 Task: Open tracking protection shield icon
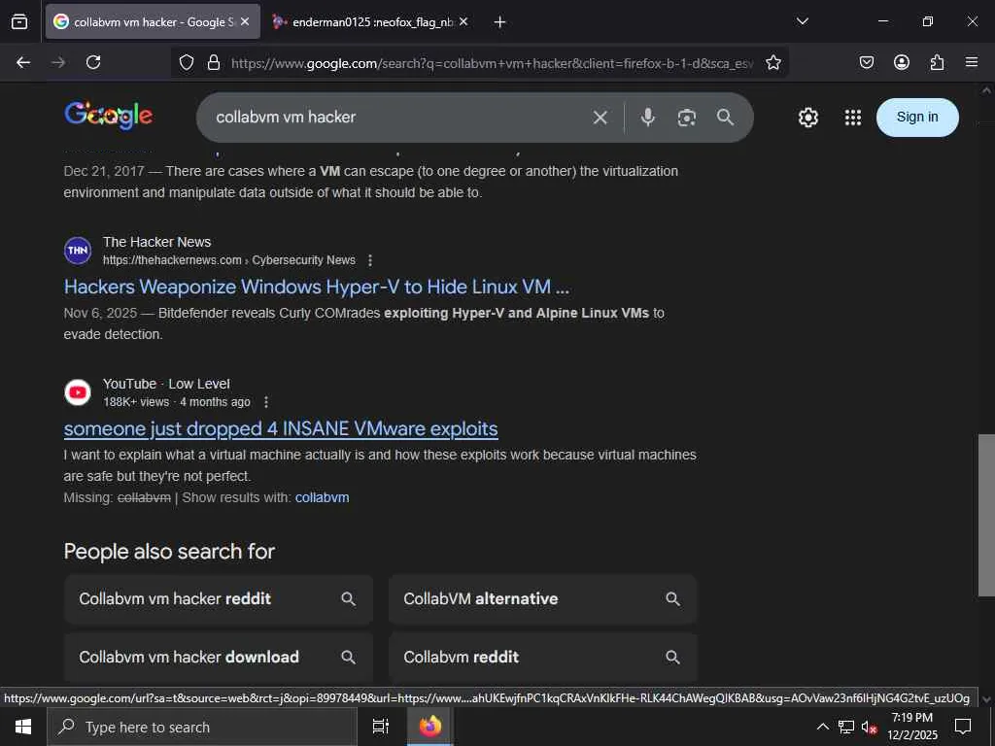tap(186, 62)
